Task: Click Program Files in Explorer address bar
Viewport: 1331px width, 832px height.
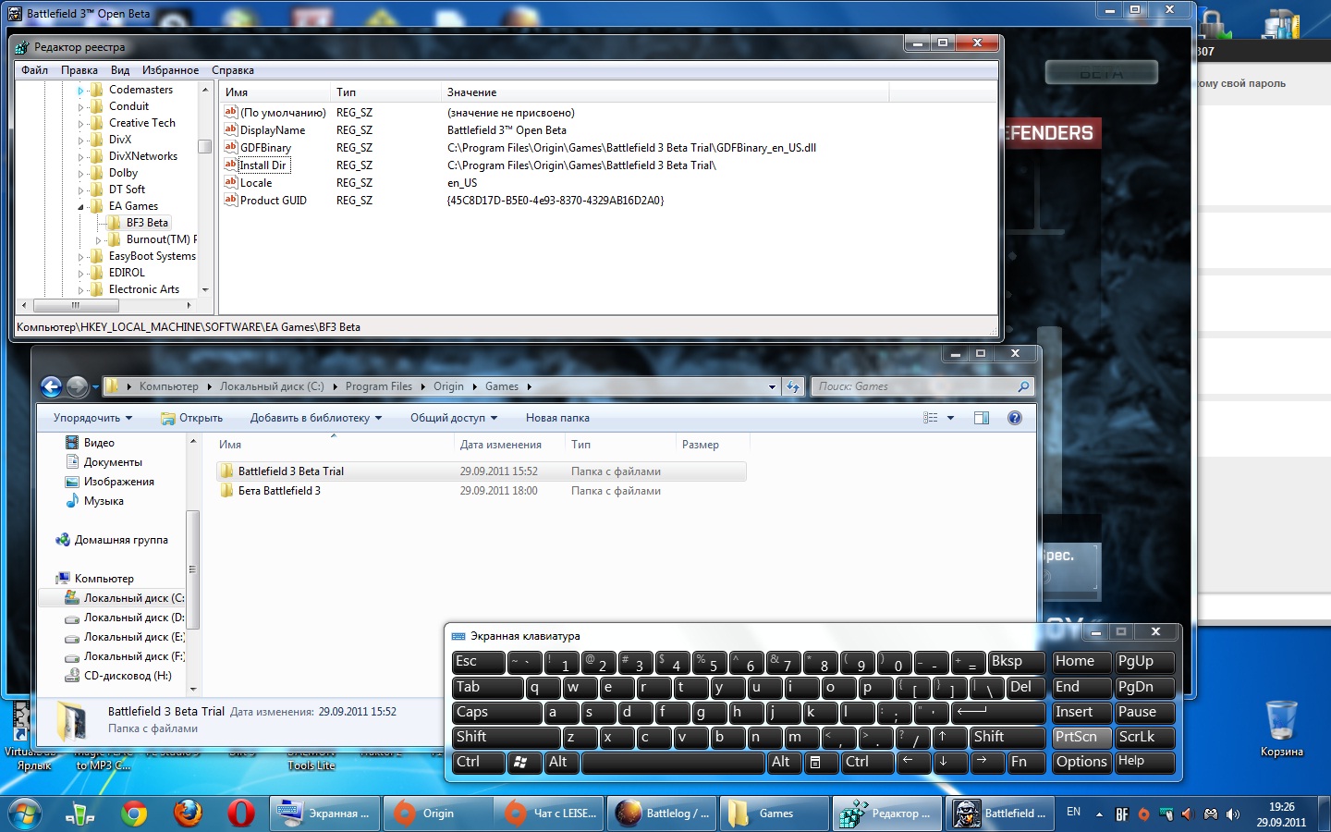Action: pyautogui.click(x=379, y=386)
